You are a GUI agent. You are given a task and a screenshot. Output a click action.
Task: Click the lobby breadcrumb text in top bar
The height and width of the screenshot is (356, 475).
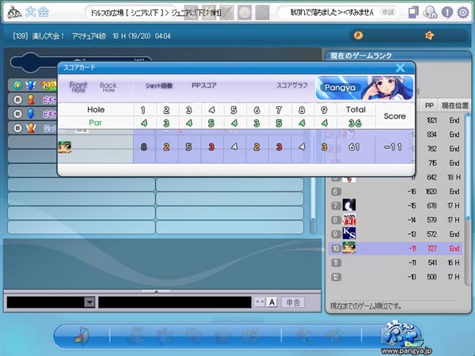click(156, 13)
